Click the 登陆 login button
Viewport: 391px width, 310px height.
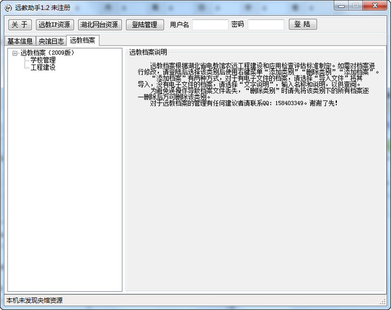tap(303, 24)
